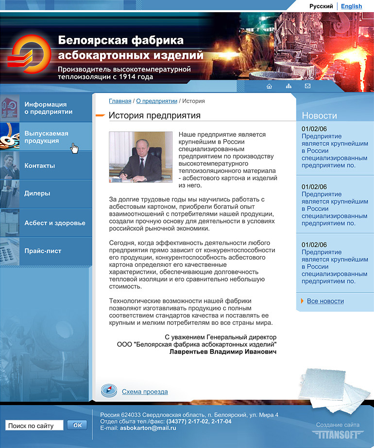This screenshot has height=448, width=374.
Task: Open the Прайс-лист menu item
Action: (43, 251)
